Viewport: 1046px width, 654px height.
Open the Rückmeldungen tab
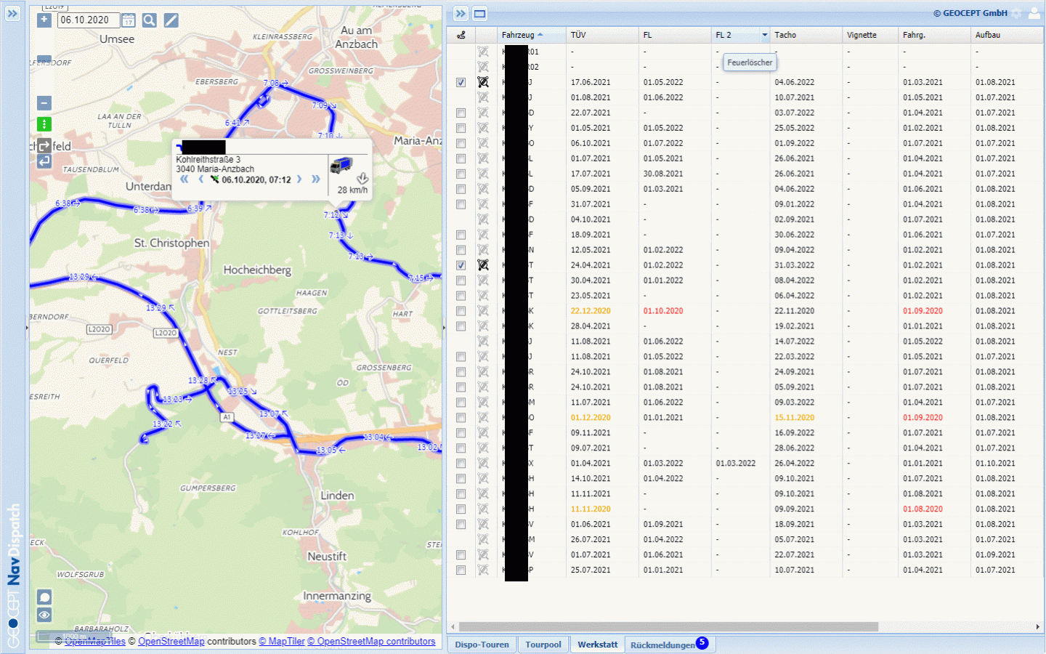click(x=662, y=645)
